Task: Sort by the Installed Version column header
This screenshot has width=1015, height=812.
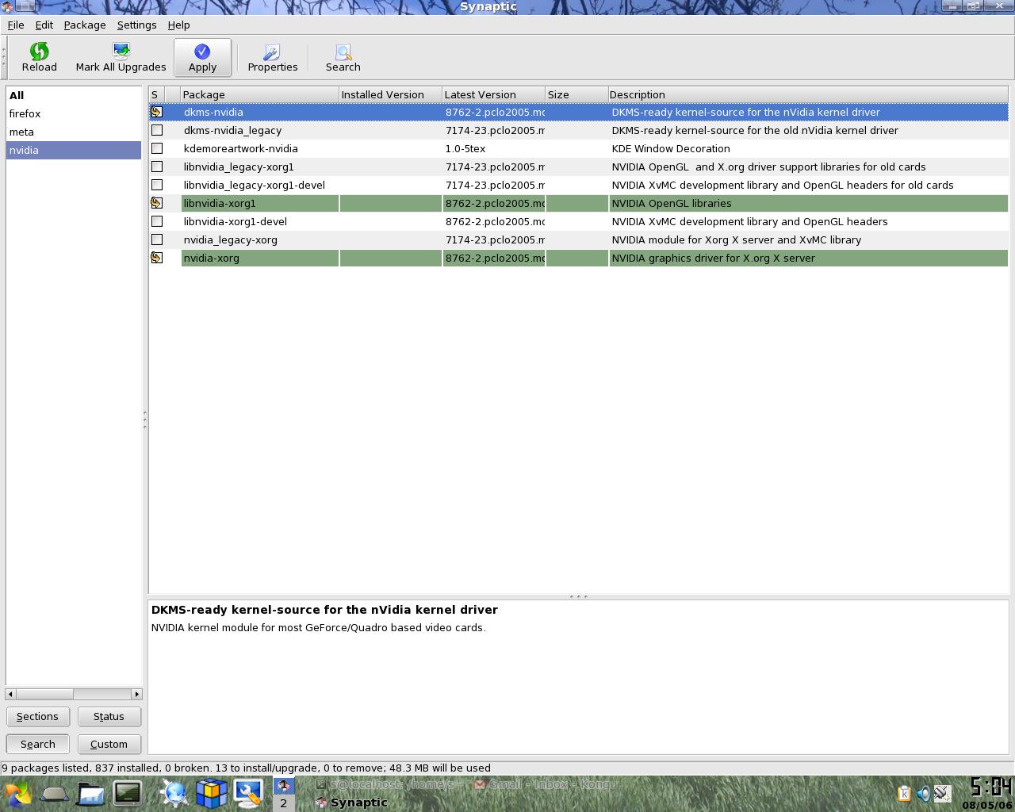Action: click(390, 94)
